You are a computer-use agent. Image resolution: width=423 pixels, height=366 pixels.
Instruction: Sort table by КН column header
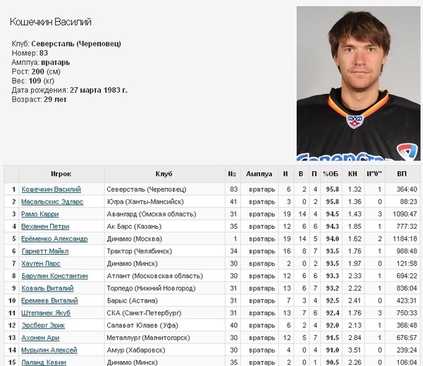[352, 174]
